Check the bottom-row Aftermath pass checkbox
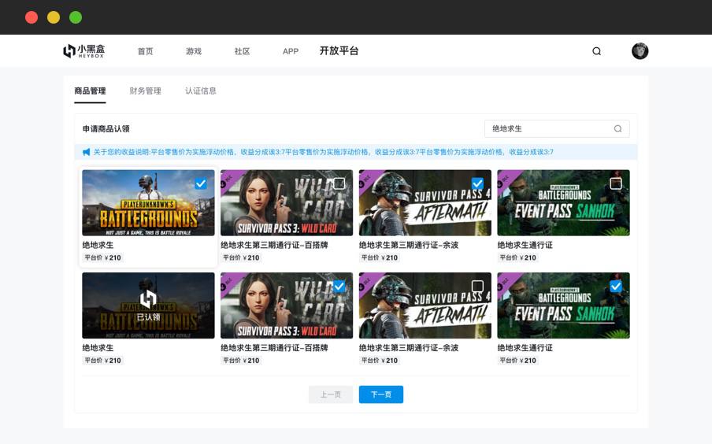The image size is (712, 444). click(x=477, y=286)
